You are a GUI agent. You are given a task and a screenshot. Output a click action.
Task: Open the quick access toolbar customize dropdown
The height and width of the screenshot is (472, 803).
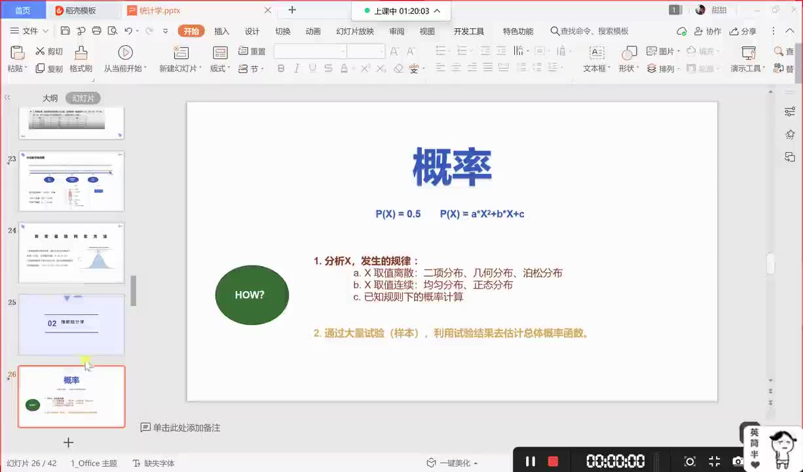tap(165, 31)
